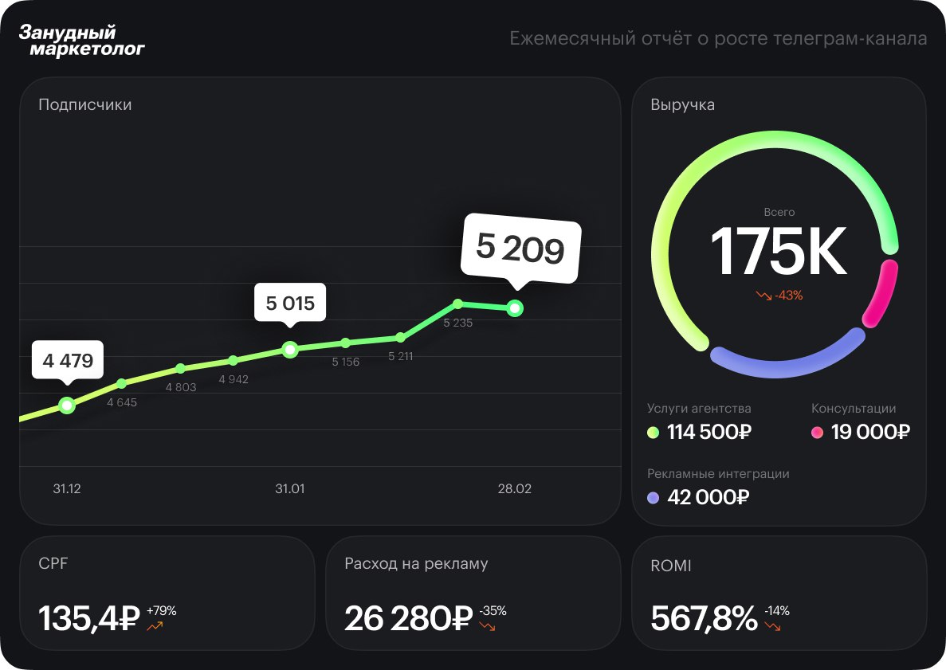Open the Выручка card title
The image size is (946, 670).
click(682, 104)
